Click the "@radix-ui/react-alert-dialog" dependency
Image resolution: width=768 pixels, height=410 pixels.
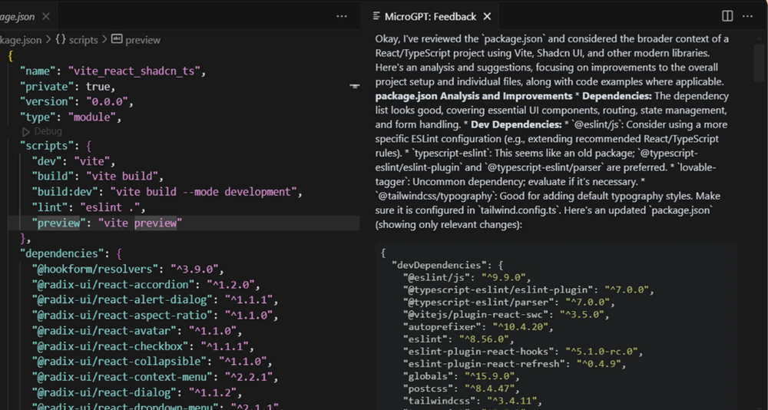(x=122, y=299)
